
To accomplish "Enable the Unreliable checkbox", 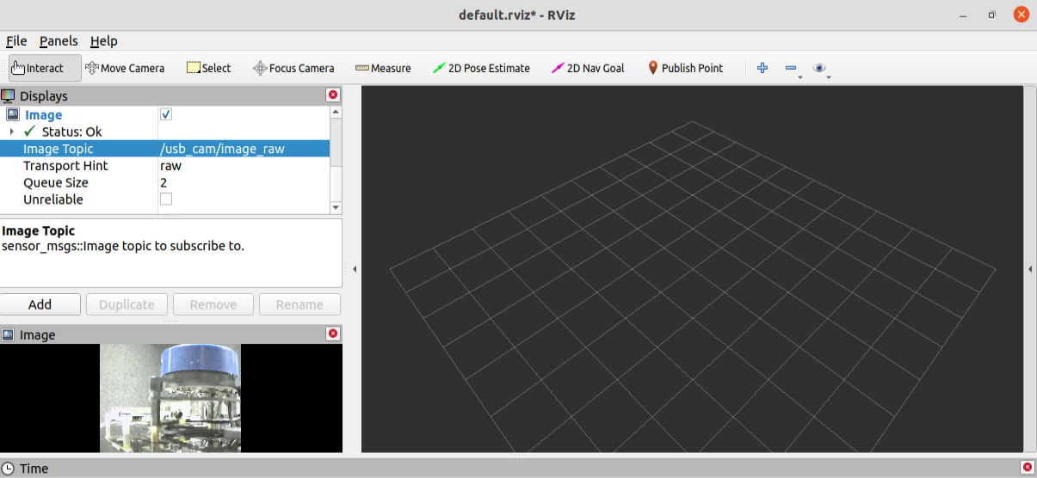I will coord(166,199).
